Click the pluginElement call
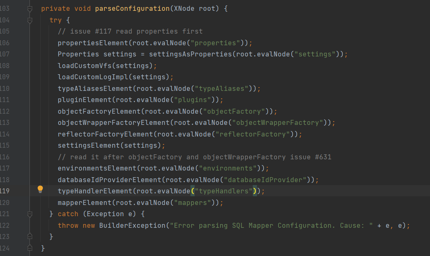430x256 pixels. [85, 100]
